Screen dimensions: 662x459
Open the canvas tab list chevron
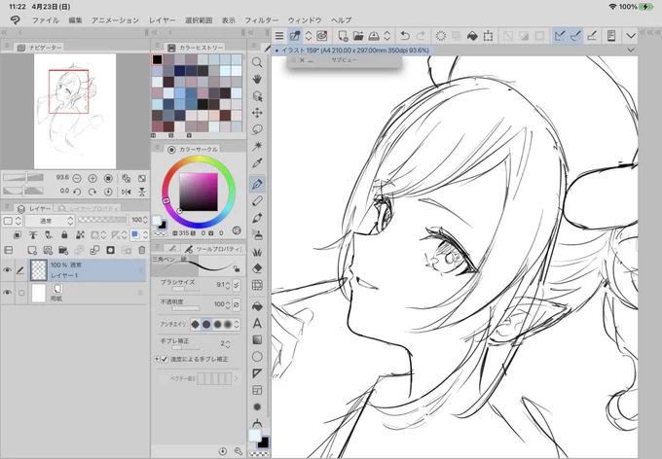click(631, 51)
